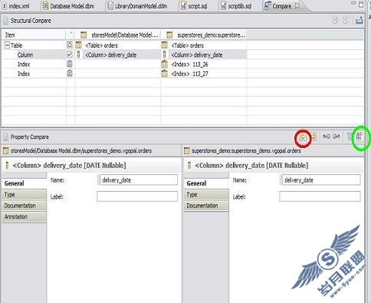This screenshot has width=371, height=303.
Task: Click table icon in superstores_demo column header
Action: pos(169,35)
